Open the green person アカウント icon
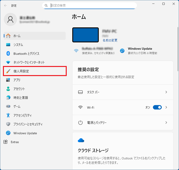The width and height of the screenshot is (179, 170). pos(8,89)
